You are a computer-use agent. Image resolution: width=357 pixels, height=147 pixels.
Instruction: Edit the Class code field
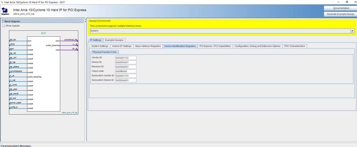pyautogui.click(x=126, y=71)
